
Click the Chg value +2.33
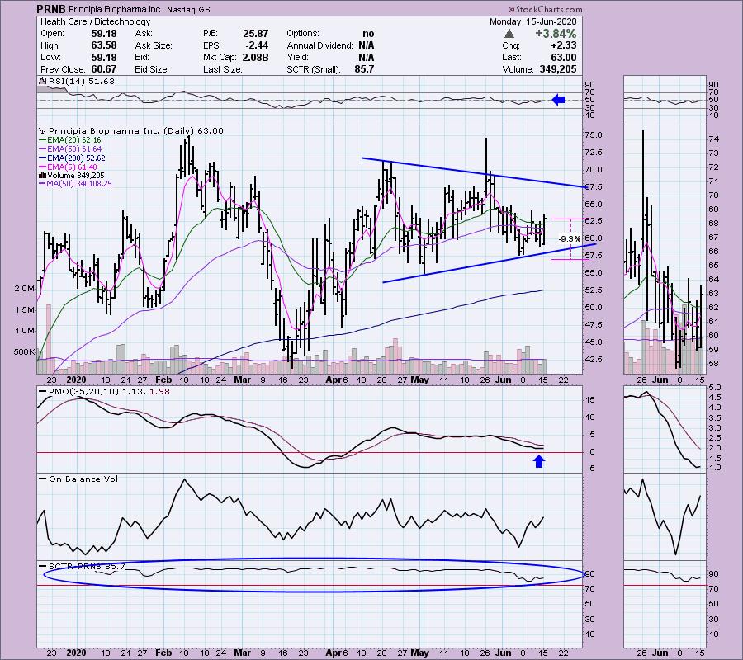pyautogui.click(x=563, y=45)
